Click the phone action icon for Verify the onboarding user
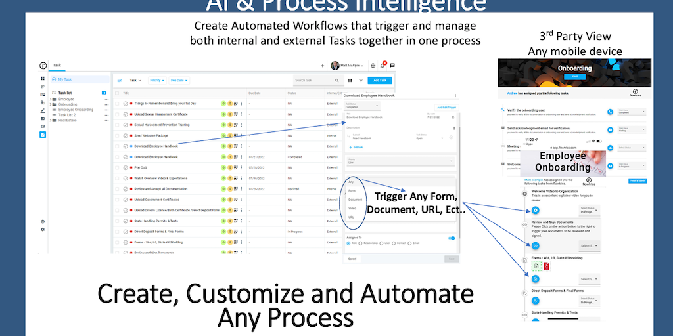Screen dimensions: 673x336 pos(610,112)
